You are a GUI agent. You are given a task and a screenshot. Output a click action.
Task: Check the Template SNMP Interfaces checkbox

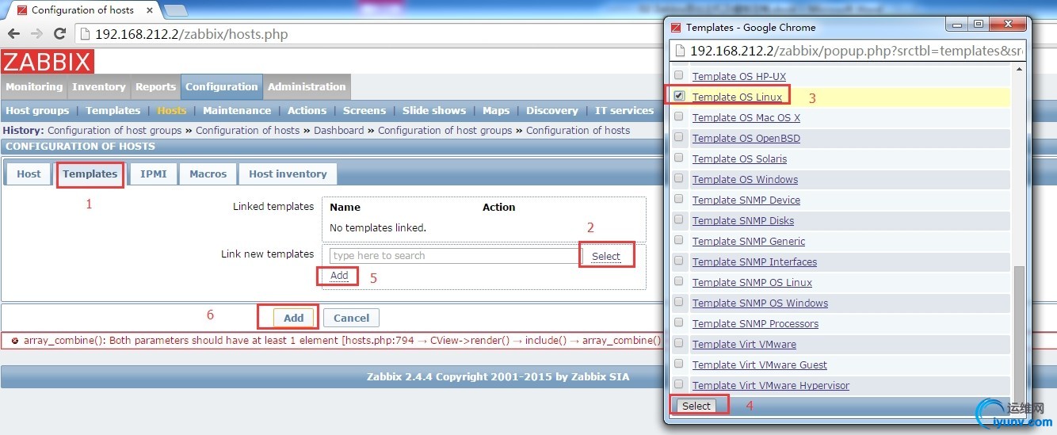tap(678, 261)
